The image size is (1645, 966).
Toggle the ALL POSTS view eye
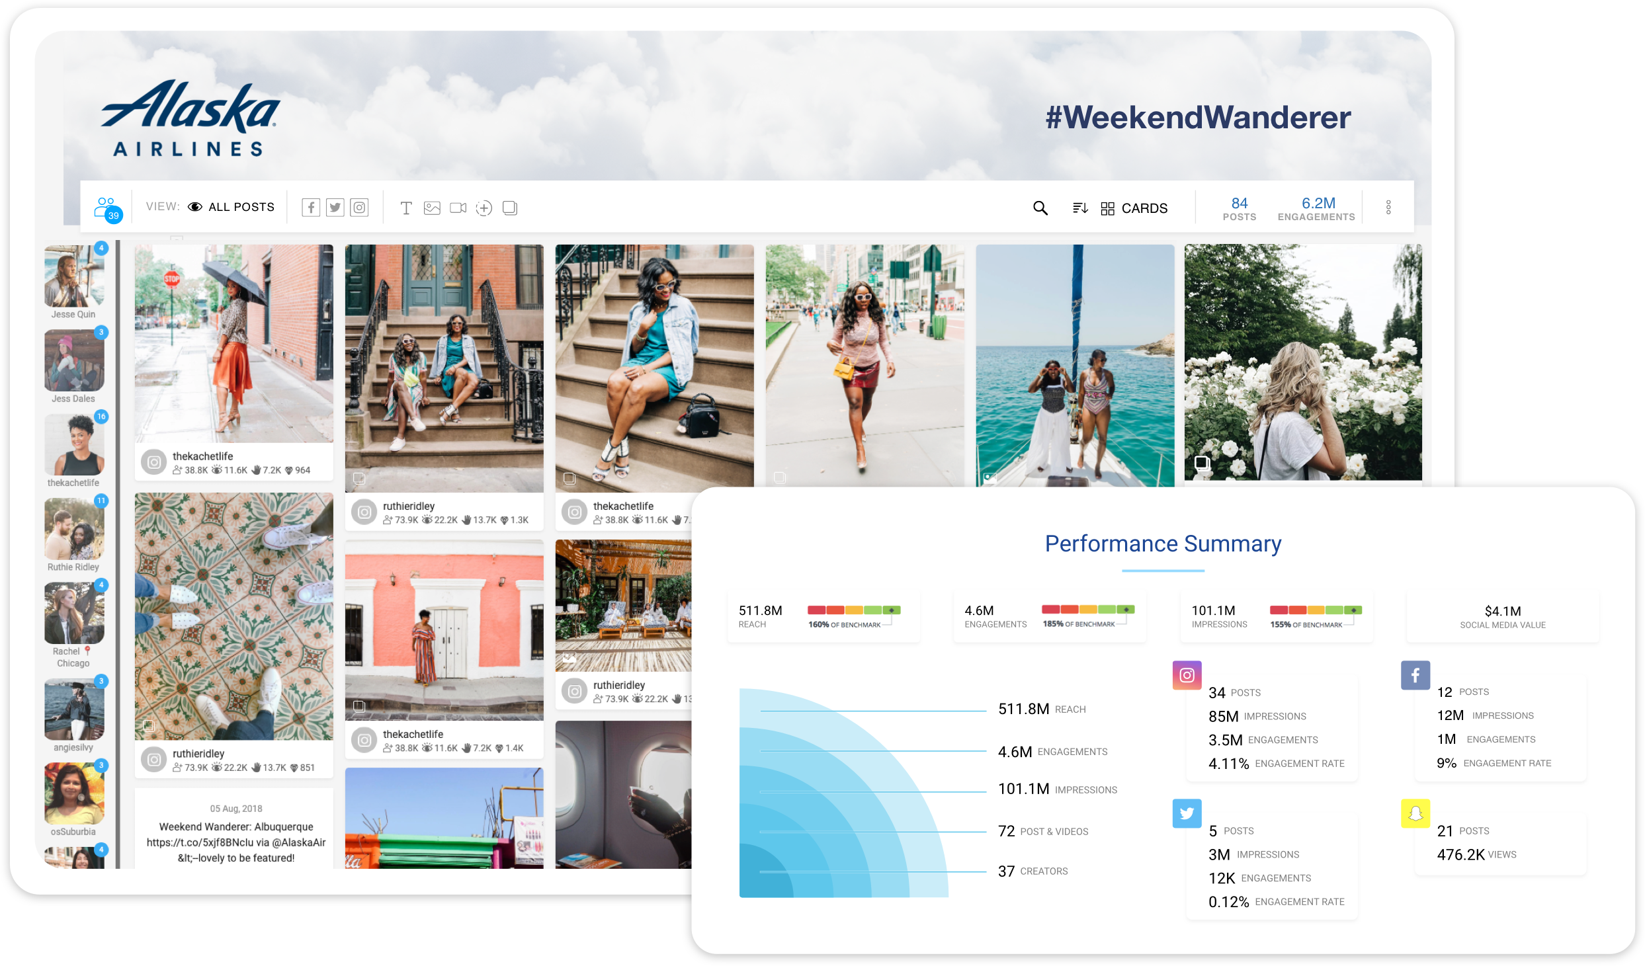click(195, 207)
